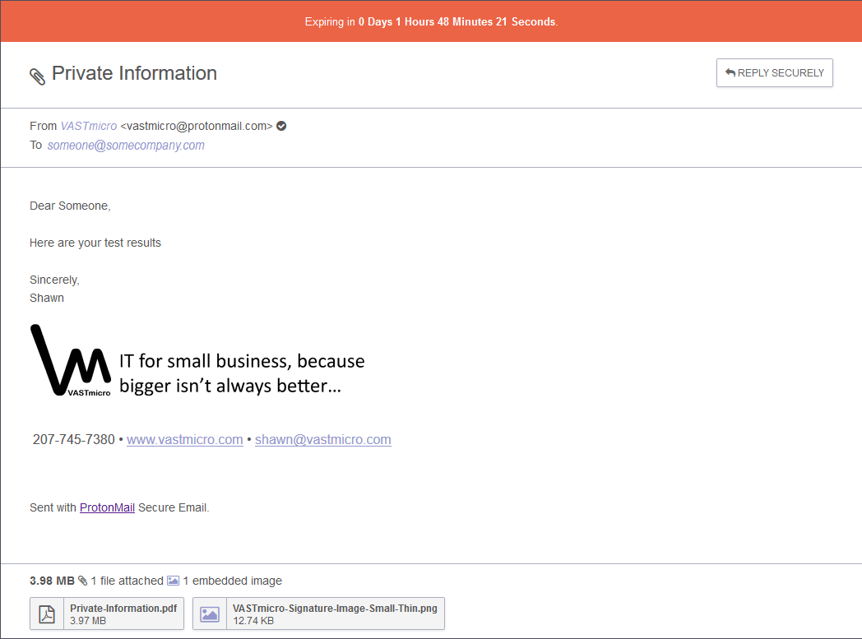Click the Reply Securely button
This screenshot has height=639, width=862.
[x=774, y=72]
